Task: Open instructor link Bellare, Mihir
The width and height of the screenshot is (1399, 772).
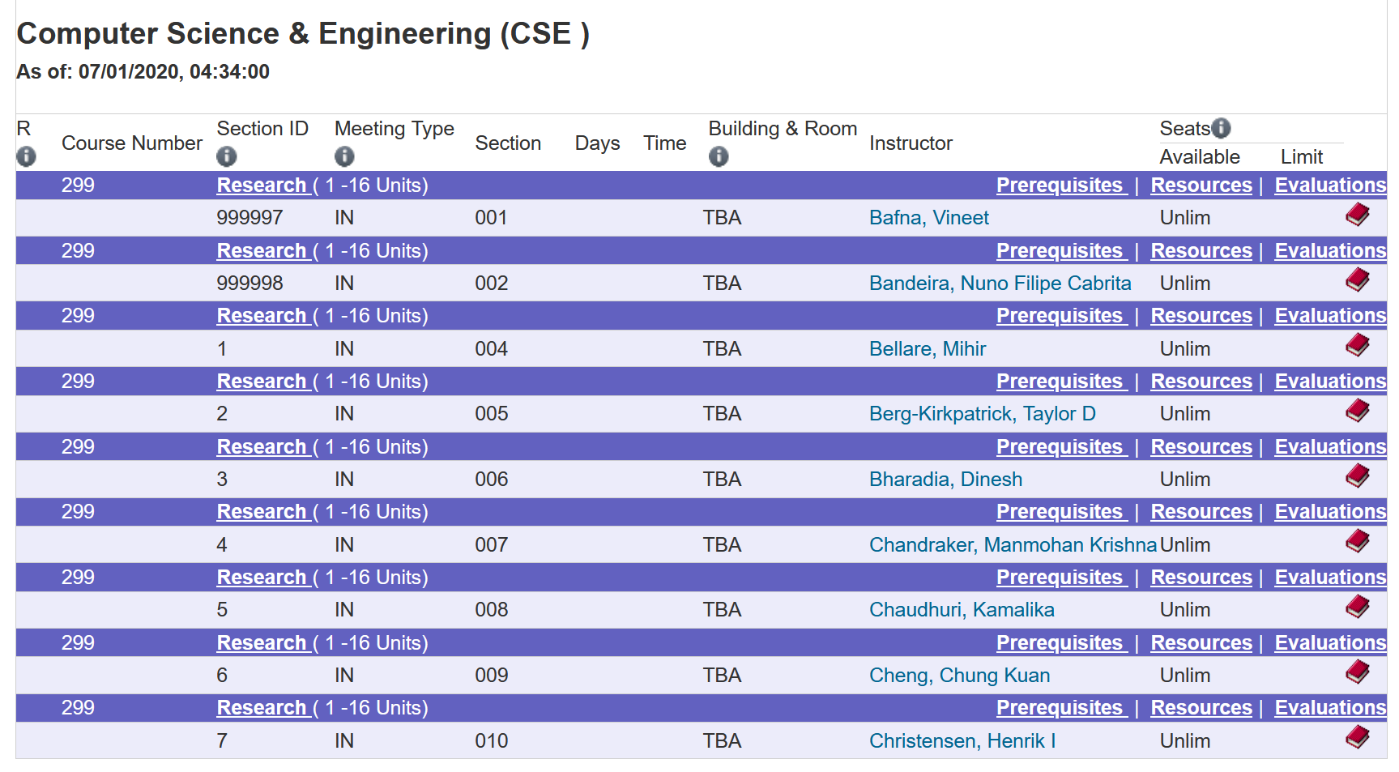Action: click(x=928, y=349)
